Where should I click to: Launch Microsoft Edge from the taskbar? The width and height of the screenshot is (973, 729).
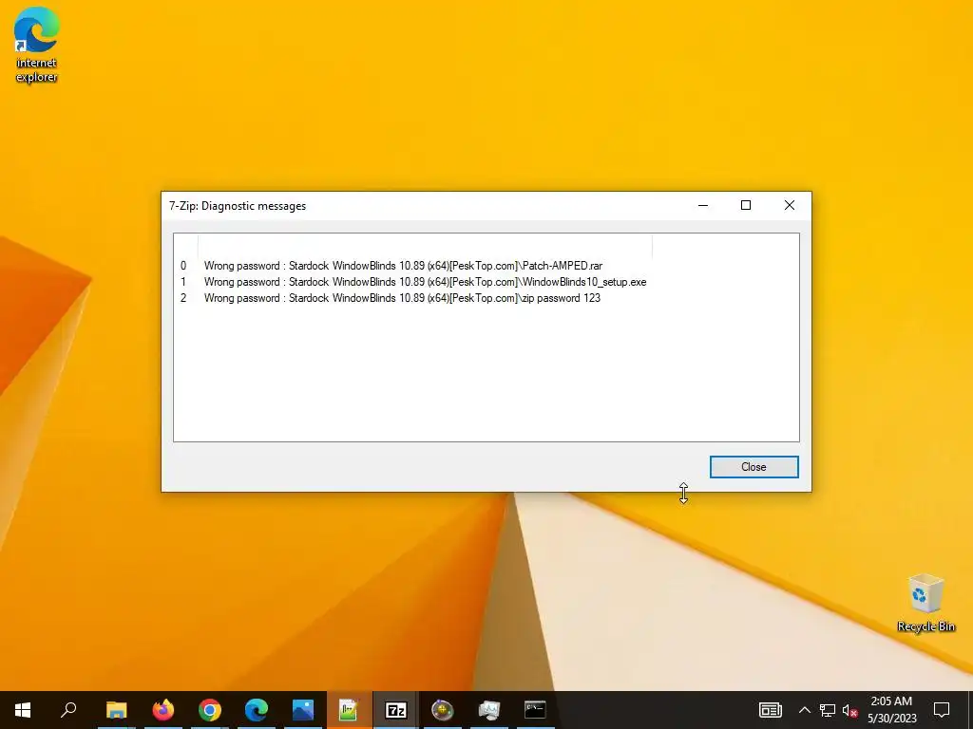[257, 710]
